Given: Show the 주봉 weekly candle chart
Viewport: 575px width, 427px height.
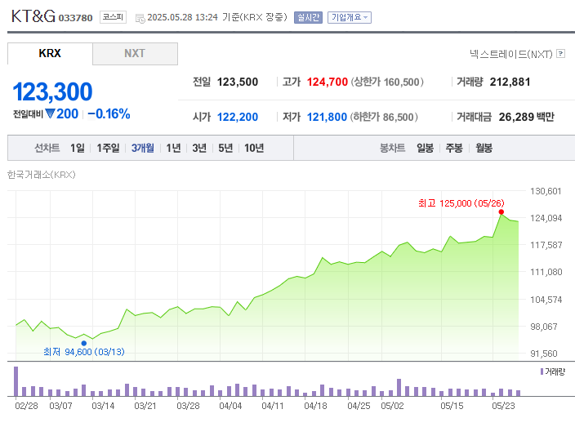Looking at the screenshot, I should tap(454, 148).
